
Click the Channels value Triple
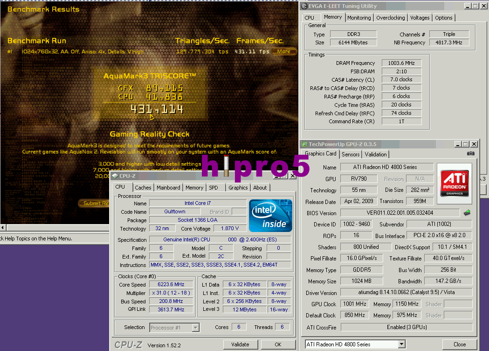click(449, 34)
